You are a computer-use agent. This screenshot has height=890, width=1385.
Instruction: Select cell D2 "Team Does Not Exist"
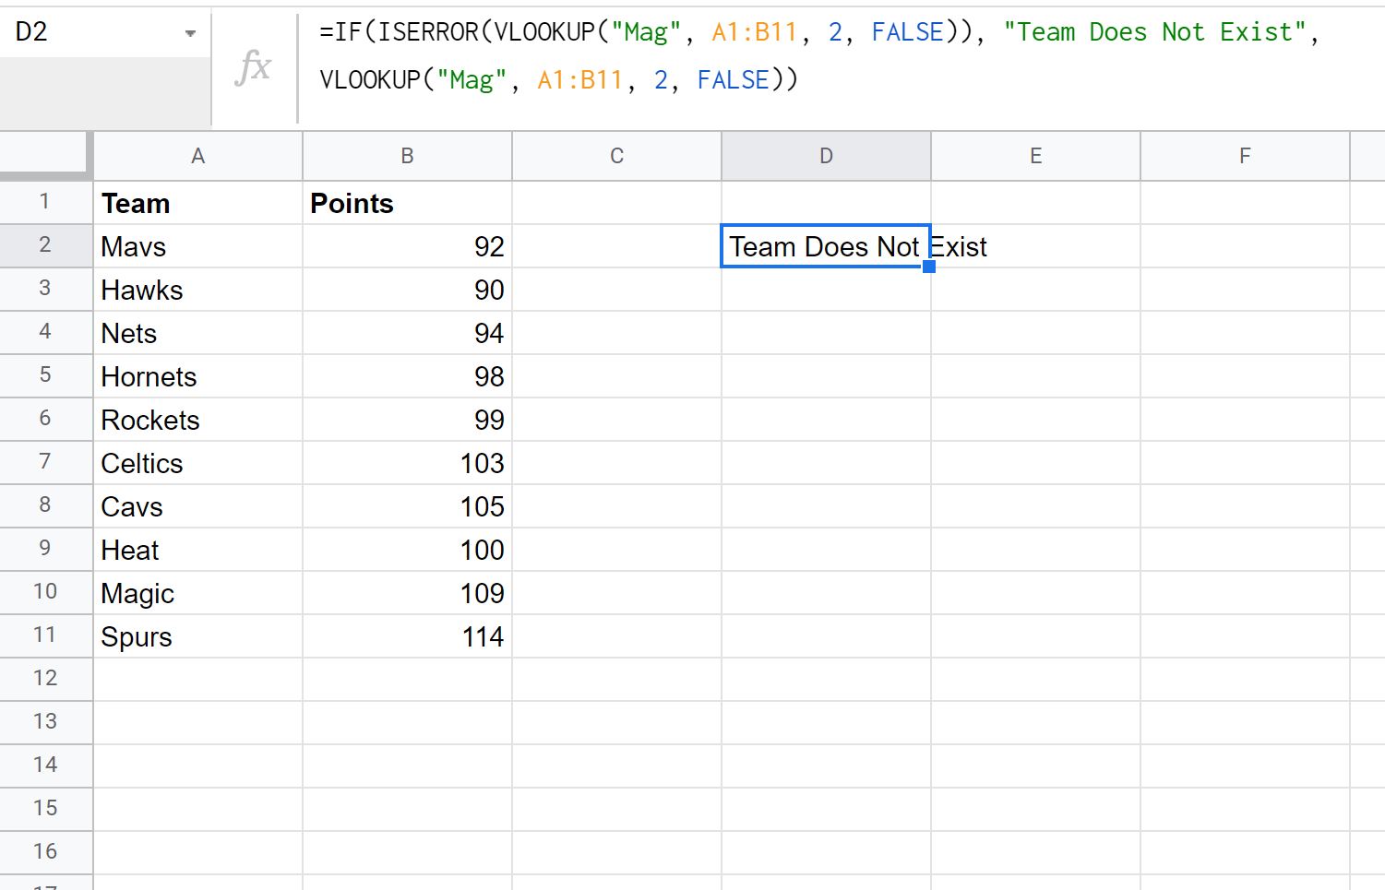pyautogui.click(x=826, y=246)
